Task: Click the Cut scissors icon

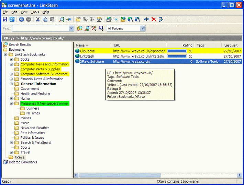Action: pos(38,20)
